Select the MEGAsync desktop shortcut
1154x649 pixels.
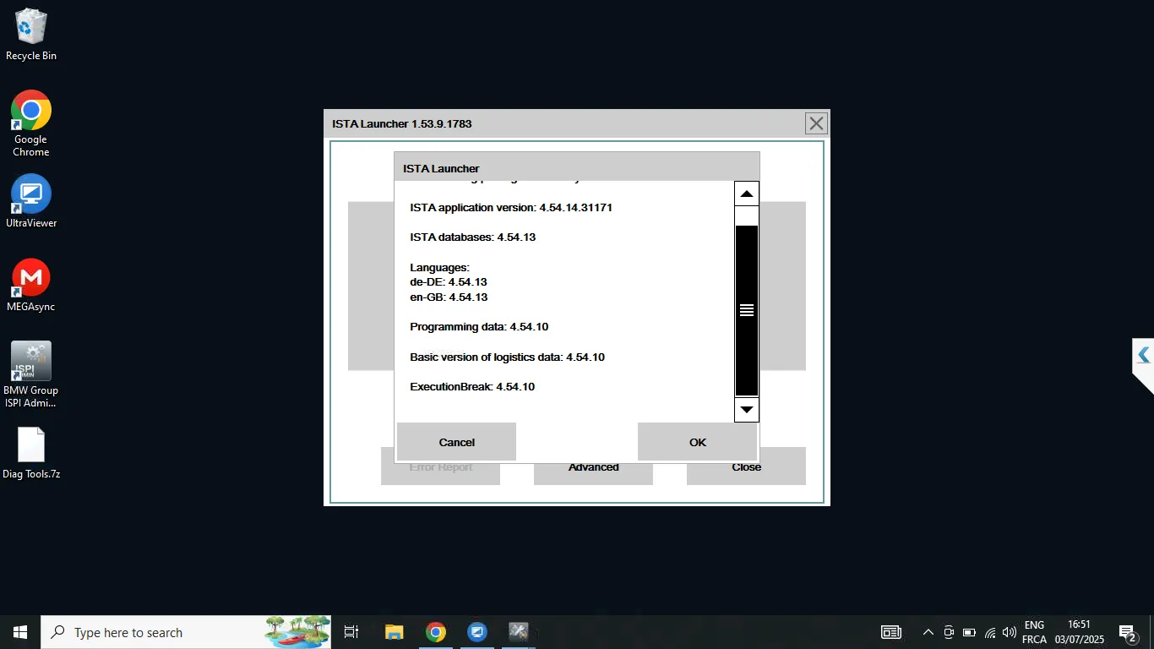click(31, 286)
